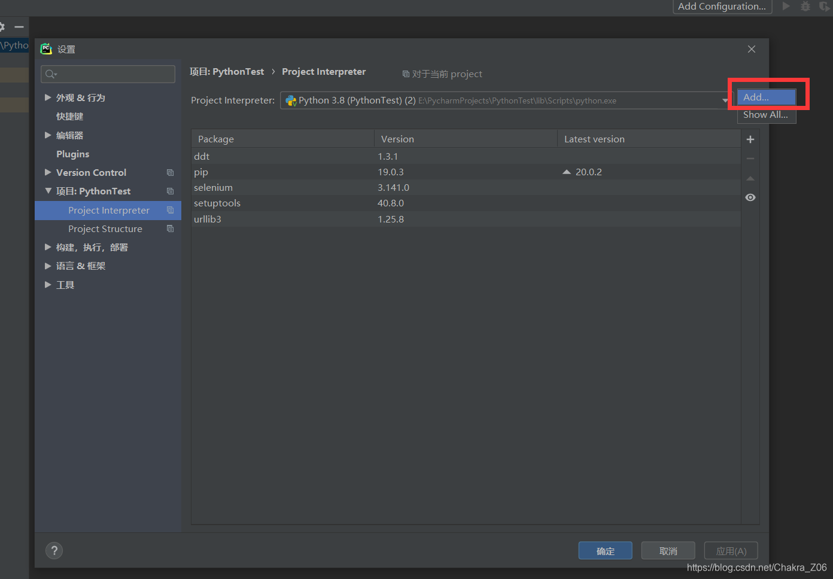
Task: Click Latest version column header
Action: 649,139
